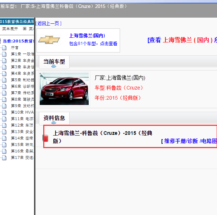Click the page icon for 第14章

pyautogui.click(x=4, y=138)
